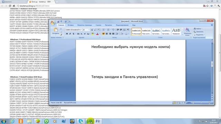Reload the Chrome page
221x124 pixels.
pos(10,6)
